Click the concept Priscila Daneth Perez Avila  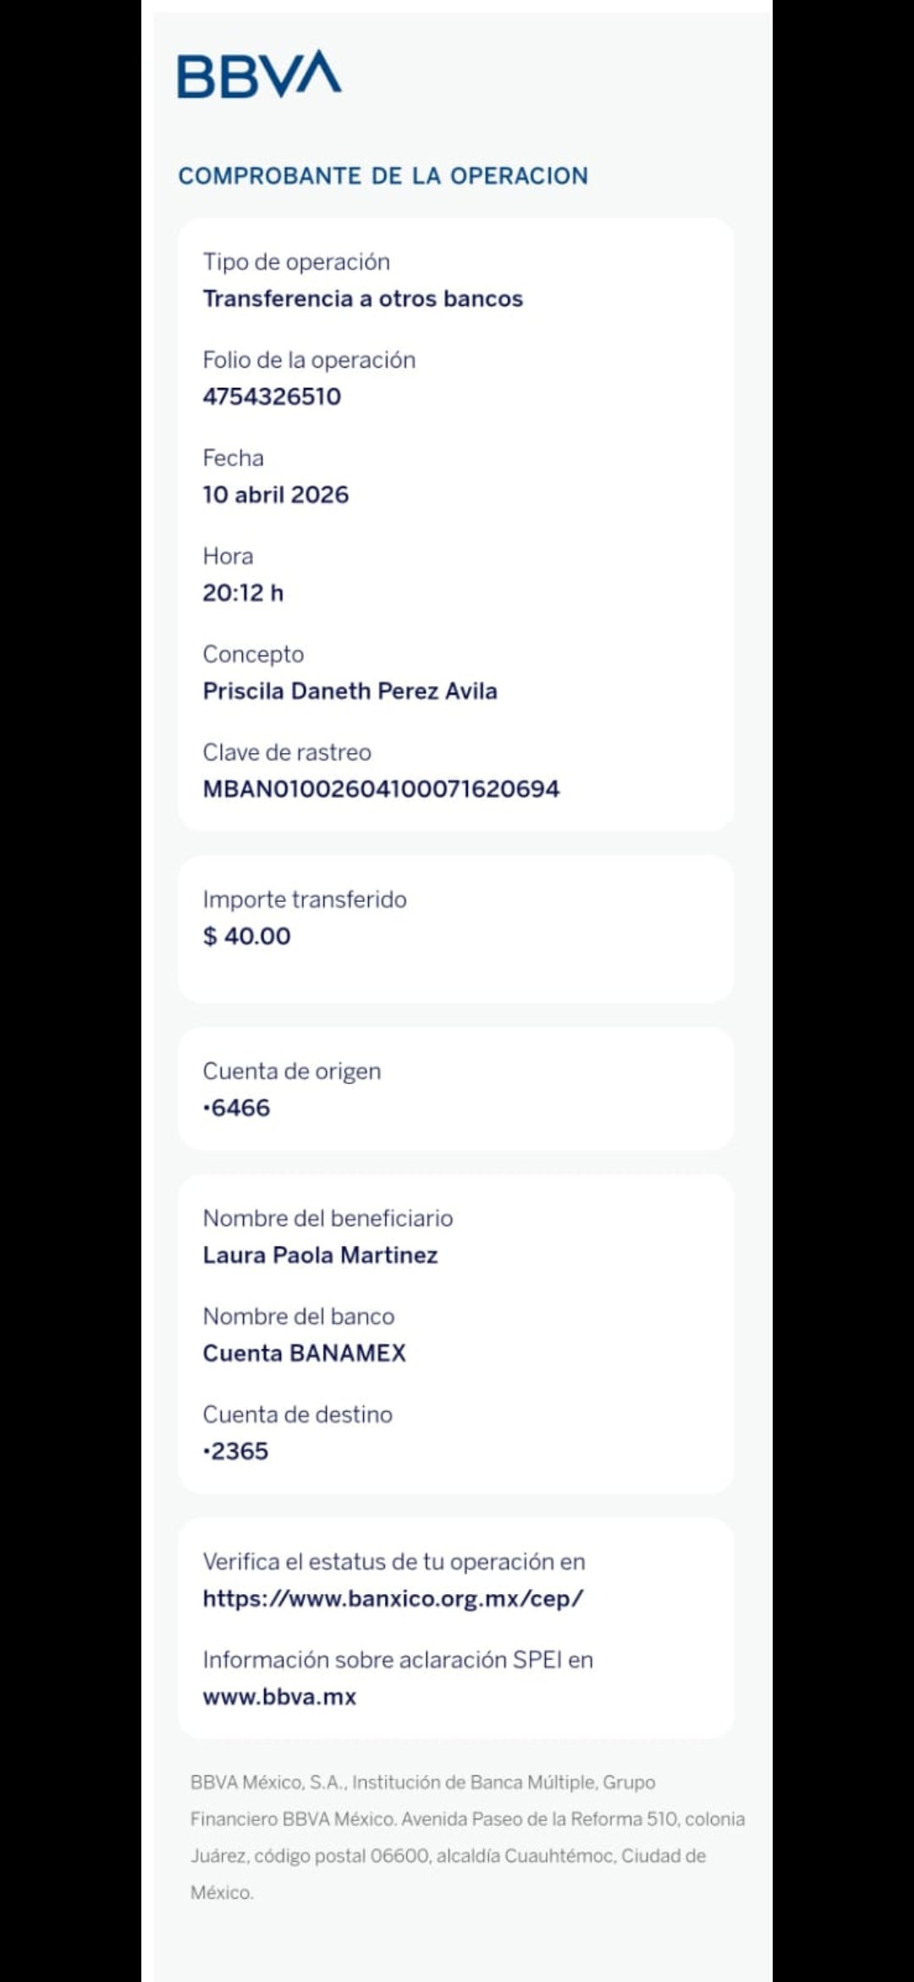coord(350,691)
